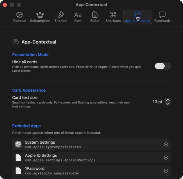Image resolution: width=183 pixels, height=179 pixels.
Task: Click the System Settings app name
Action: [40, 142]
